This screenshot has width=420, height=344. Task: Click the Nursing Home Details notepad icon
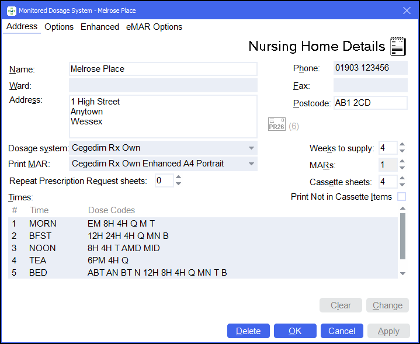[398, 46]
